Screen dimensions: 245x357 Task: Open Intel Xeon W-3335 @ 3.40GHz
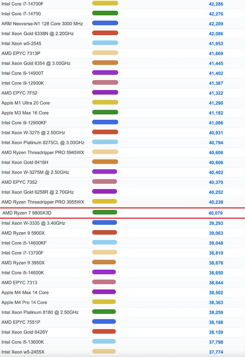pos(33,223)
